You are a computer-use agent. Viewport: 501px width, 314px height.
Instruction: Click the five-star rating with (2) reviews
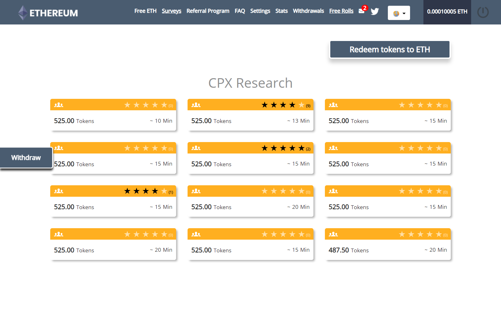point(285,148)
